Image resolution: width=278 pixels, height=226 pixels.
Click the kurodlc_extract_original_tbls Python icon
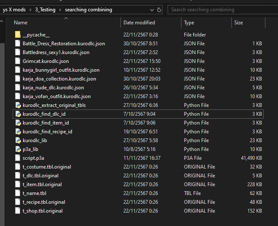[18, 105]
